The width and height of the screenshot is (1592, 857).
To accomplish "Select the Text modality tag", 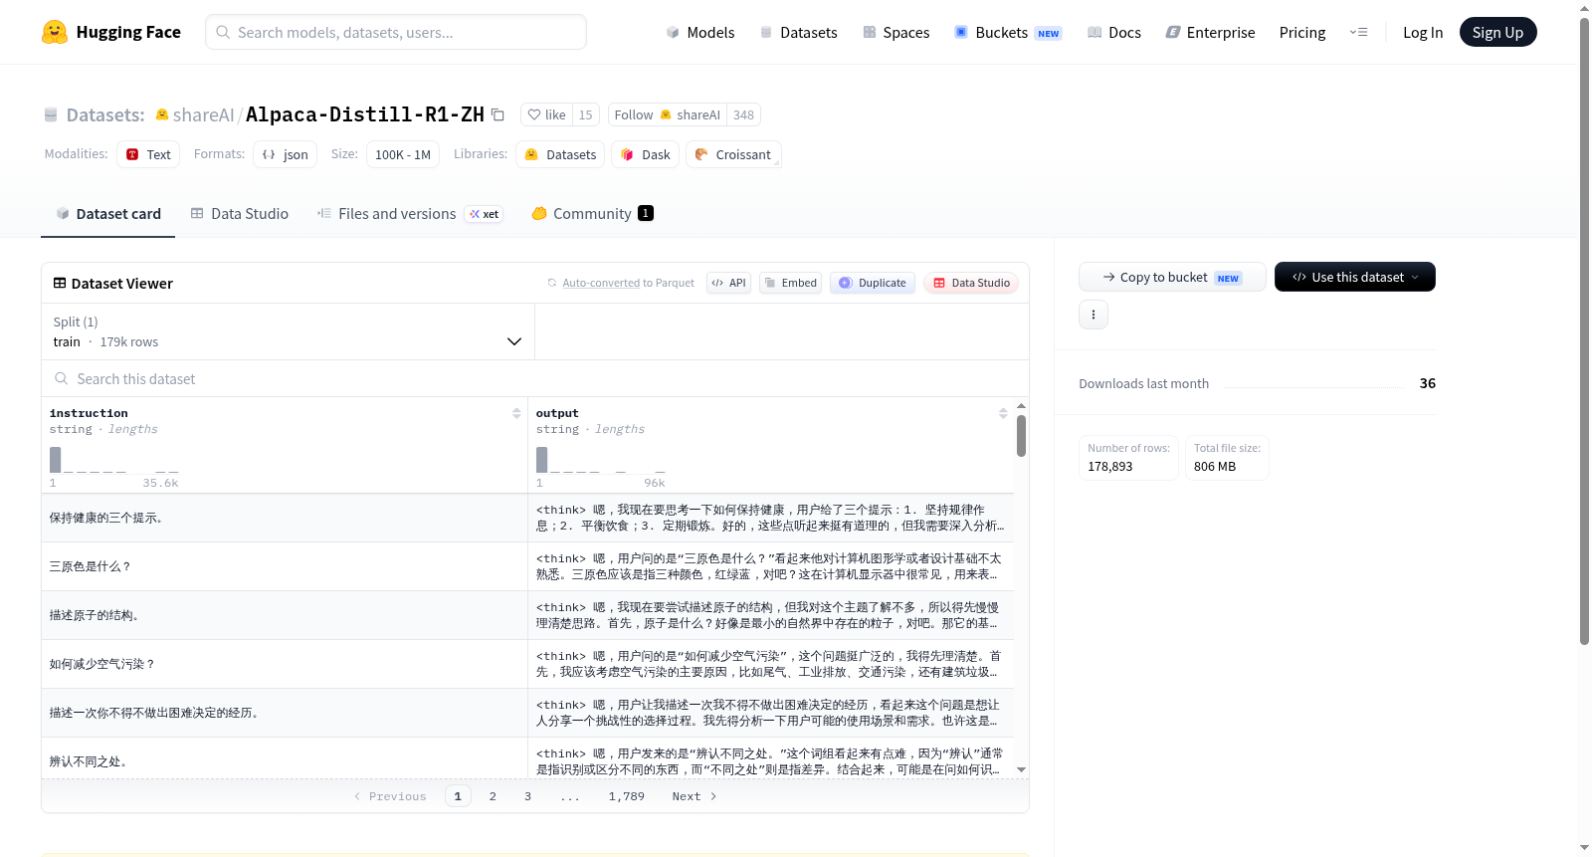I will pos(148,154).
